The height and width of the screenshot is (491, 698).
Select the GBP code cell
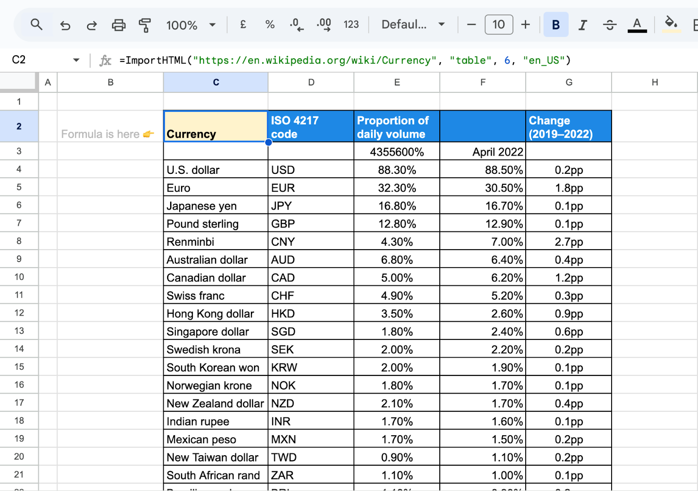[311, 223]
